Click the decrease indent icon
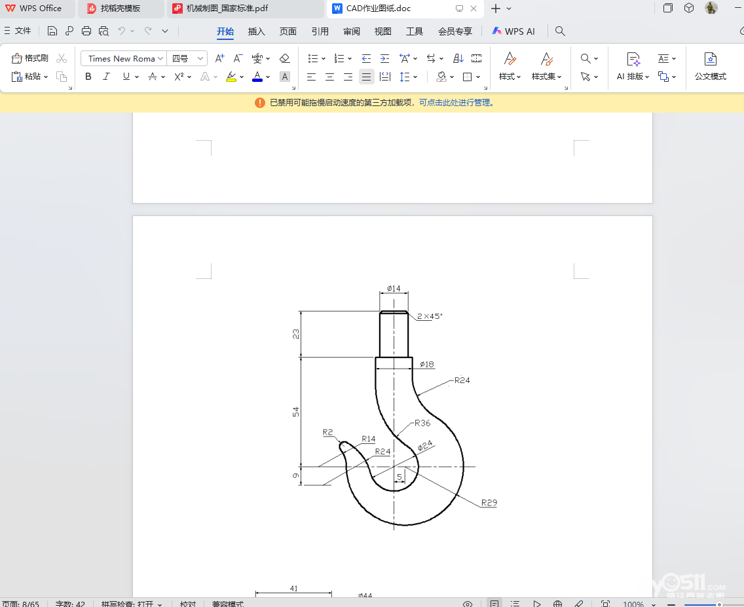744x607 pixels. 366,58
